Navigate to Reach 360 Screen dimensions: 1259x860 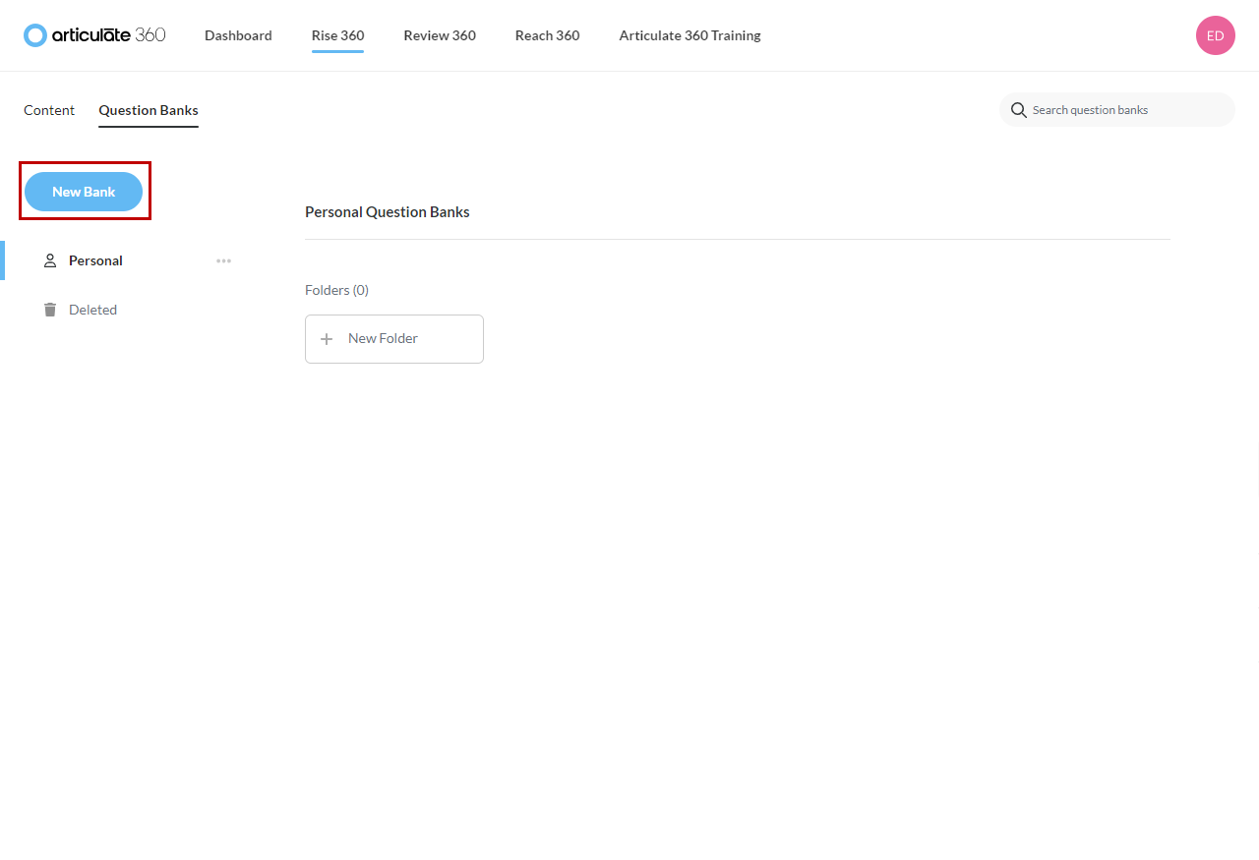click(x=547, y=35)
